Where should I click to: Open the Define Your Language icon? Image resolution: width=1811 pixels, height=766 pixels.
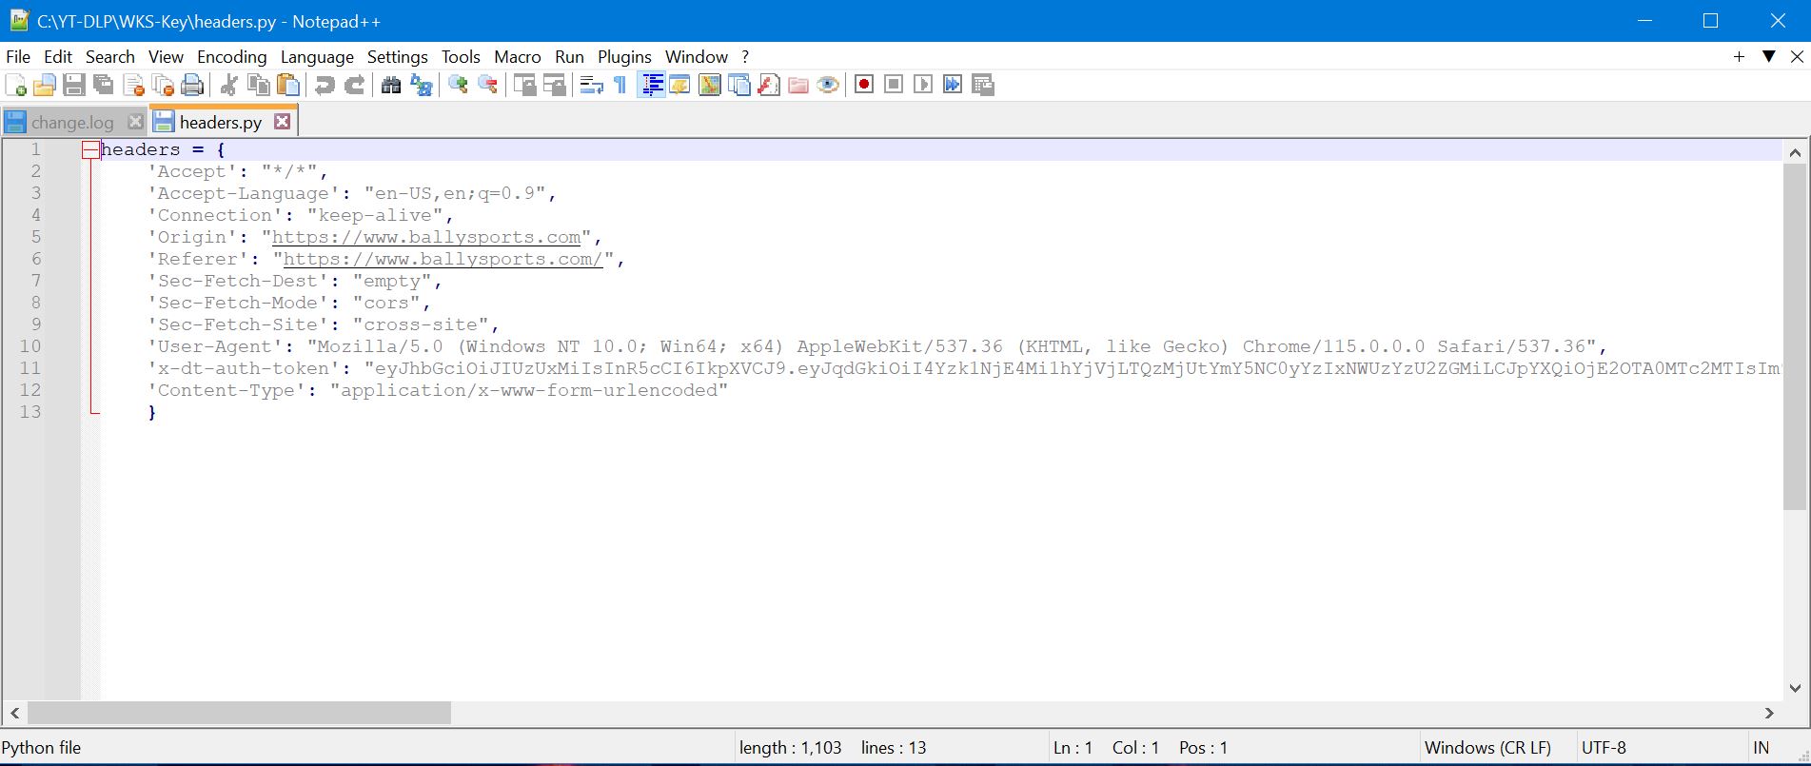coord(679,86)
